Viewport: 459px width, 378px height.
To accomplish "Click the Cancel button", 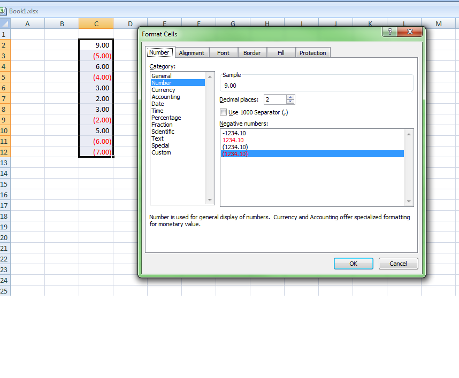I will (x=398, y=263).
